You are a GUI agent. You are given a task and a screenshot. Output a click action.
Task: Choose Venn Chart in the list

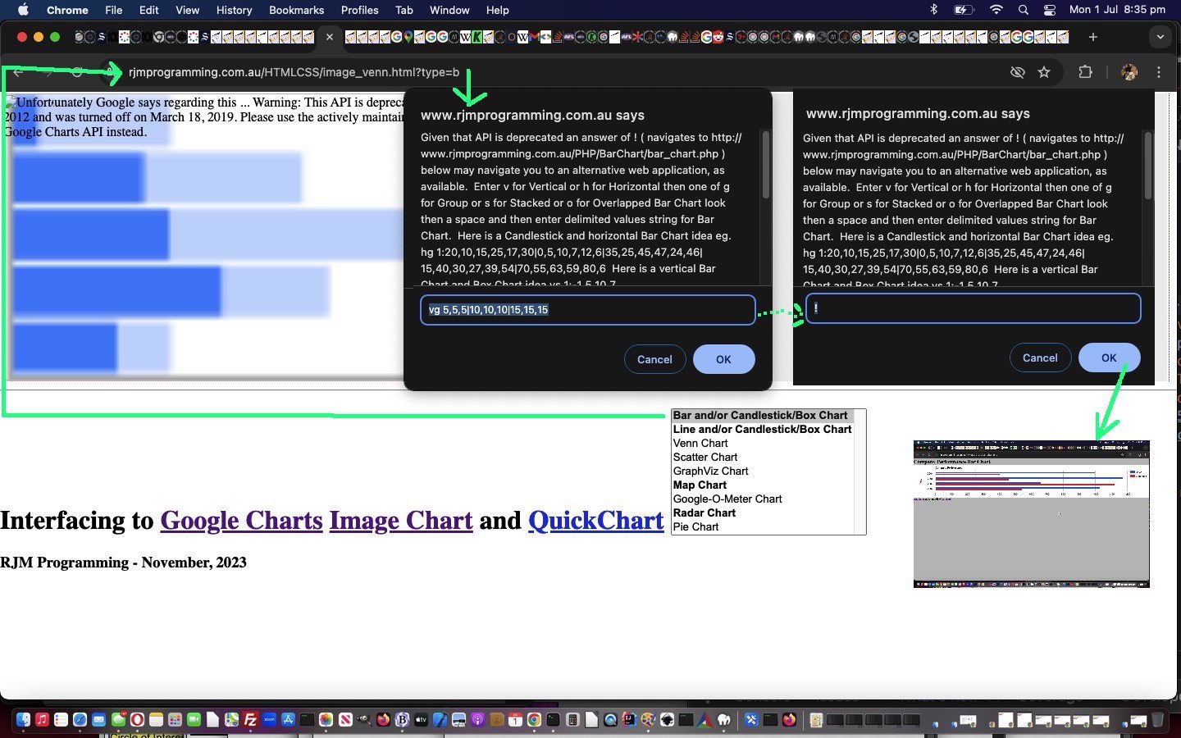(x=762, y=444)
